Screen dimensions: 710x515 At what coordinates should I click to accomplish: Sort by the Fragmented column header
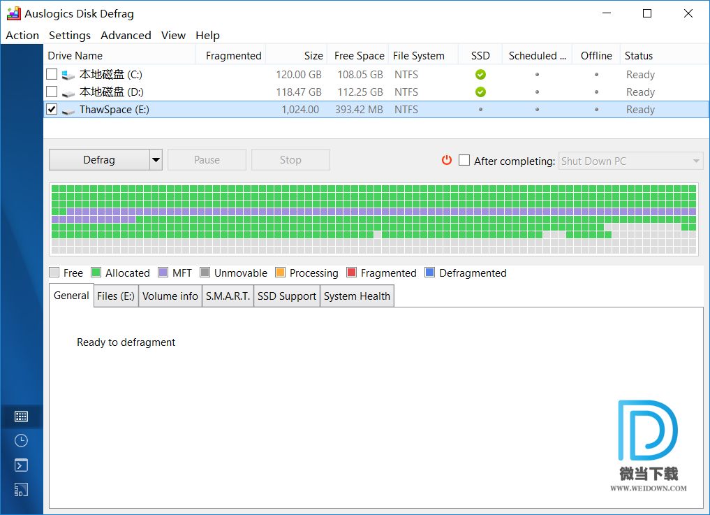point(230,55)
